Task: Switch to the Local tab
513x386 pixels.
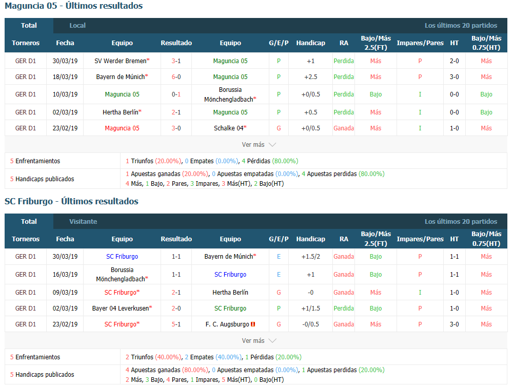Action: point(77,26)
